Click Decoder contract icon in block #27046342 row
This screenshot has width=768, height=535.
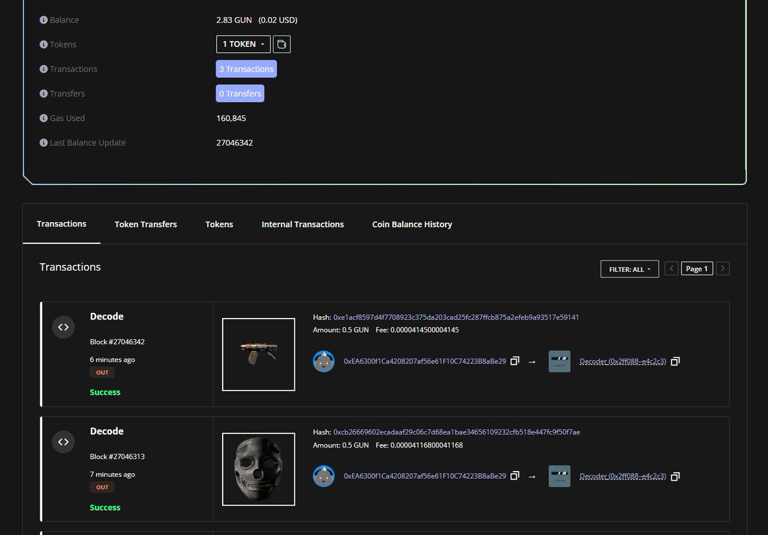[559, 361]
